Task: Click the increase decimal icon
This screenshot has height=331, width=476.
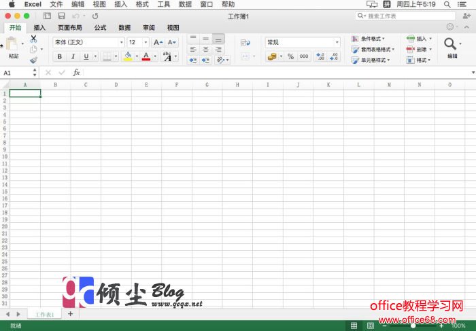Action: [x=320, y=56]
